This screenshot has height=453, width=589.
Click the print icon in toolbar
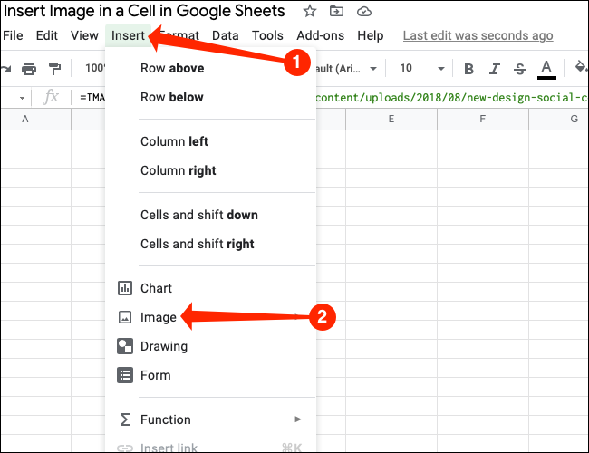coord(29,69)
